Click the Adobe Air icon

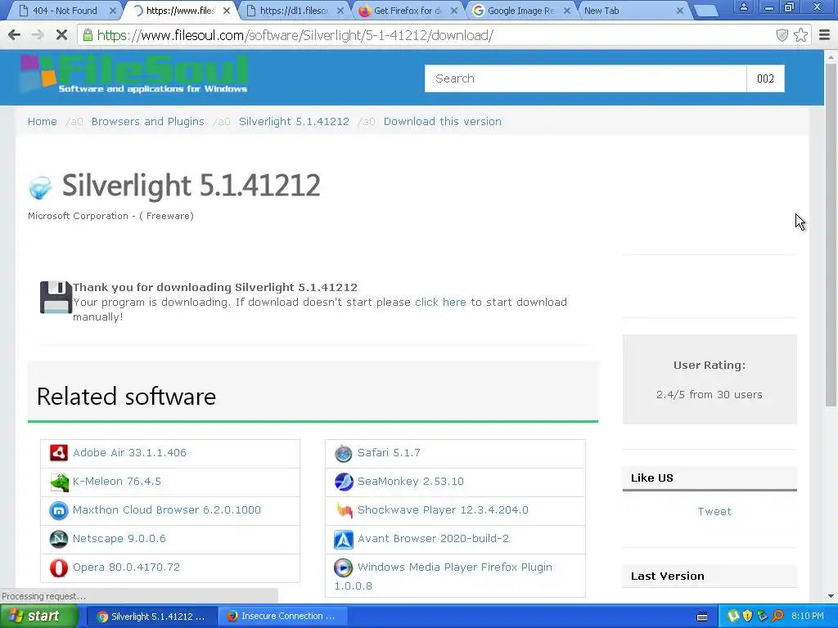[59, 453]
